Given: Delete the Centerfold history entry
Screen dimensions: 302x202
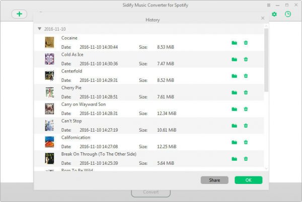Looking at the screenshot, I should point(246,76).
